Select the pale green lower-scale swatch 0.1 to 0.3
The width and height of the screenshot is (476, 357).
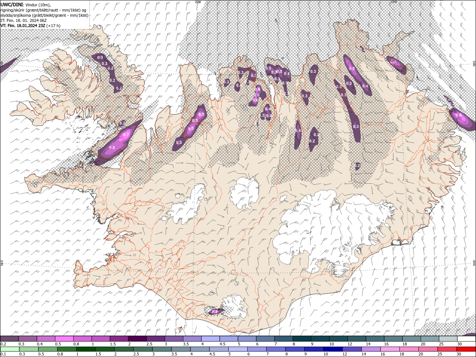[10, 349]
